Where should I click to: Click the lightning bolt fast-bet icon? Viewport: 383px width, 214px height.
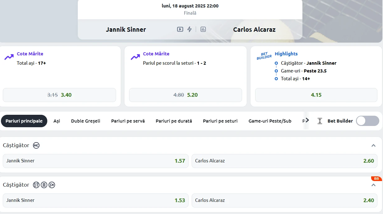189,29
